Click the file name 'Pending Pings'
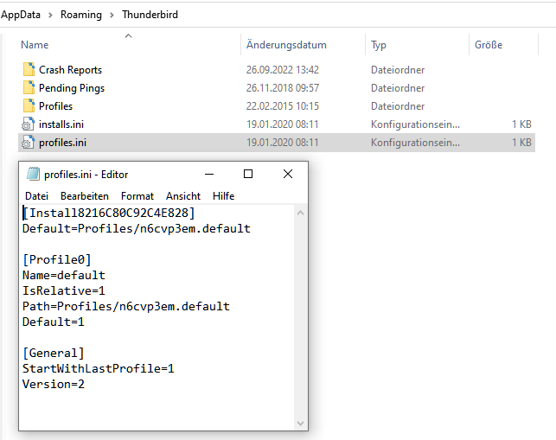 coord(72,88)
